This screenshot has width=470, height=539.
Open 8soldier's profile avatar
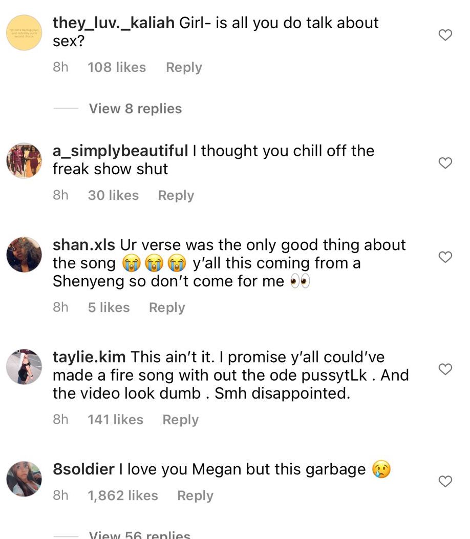pos(24,479)
